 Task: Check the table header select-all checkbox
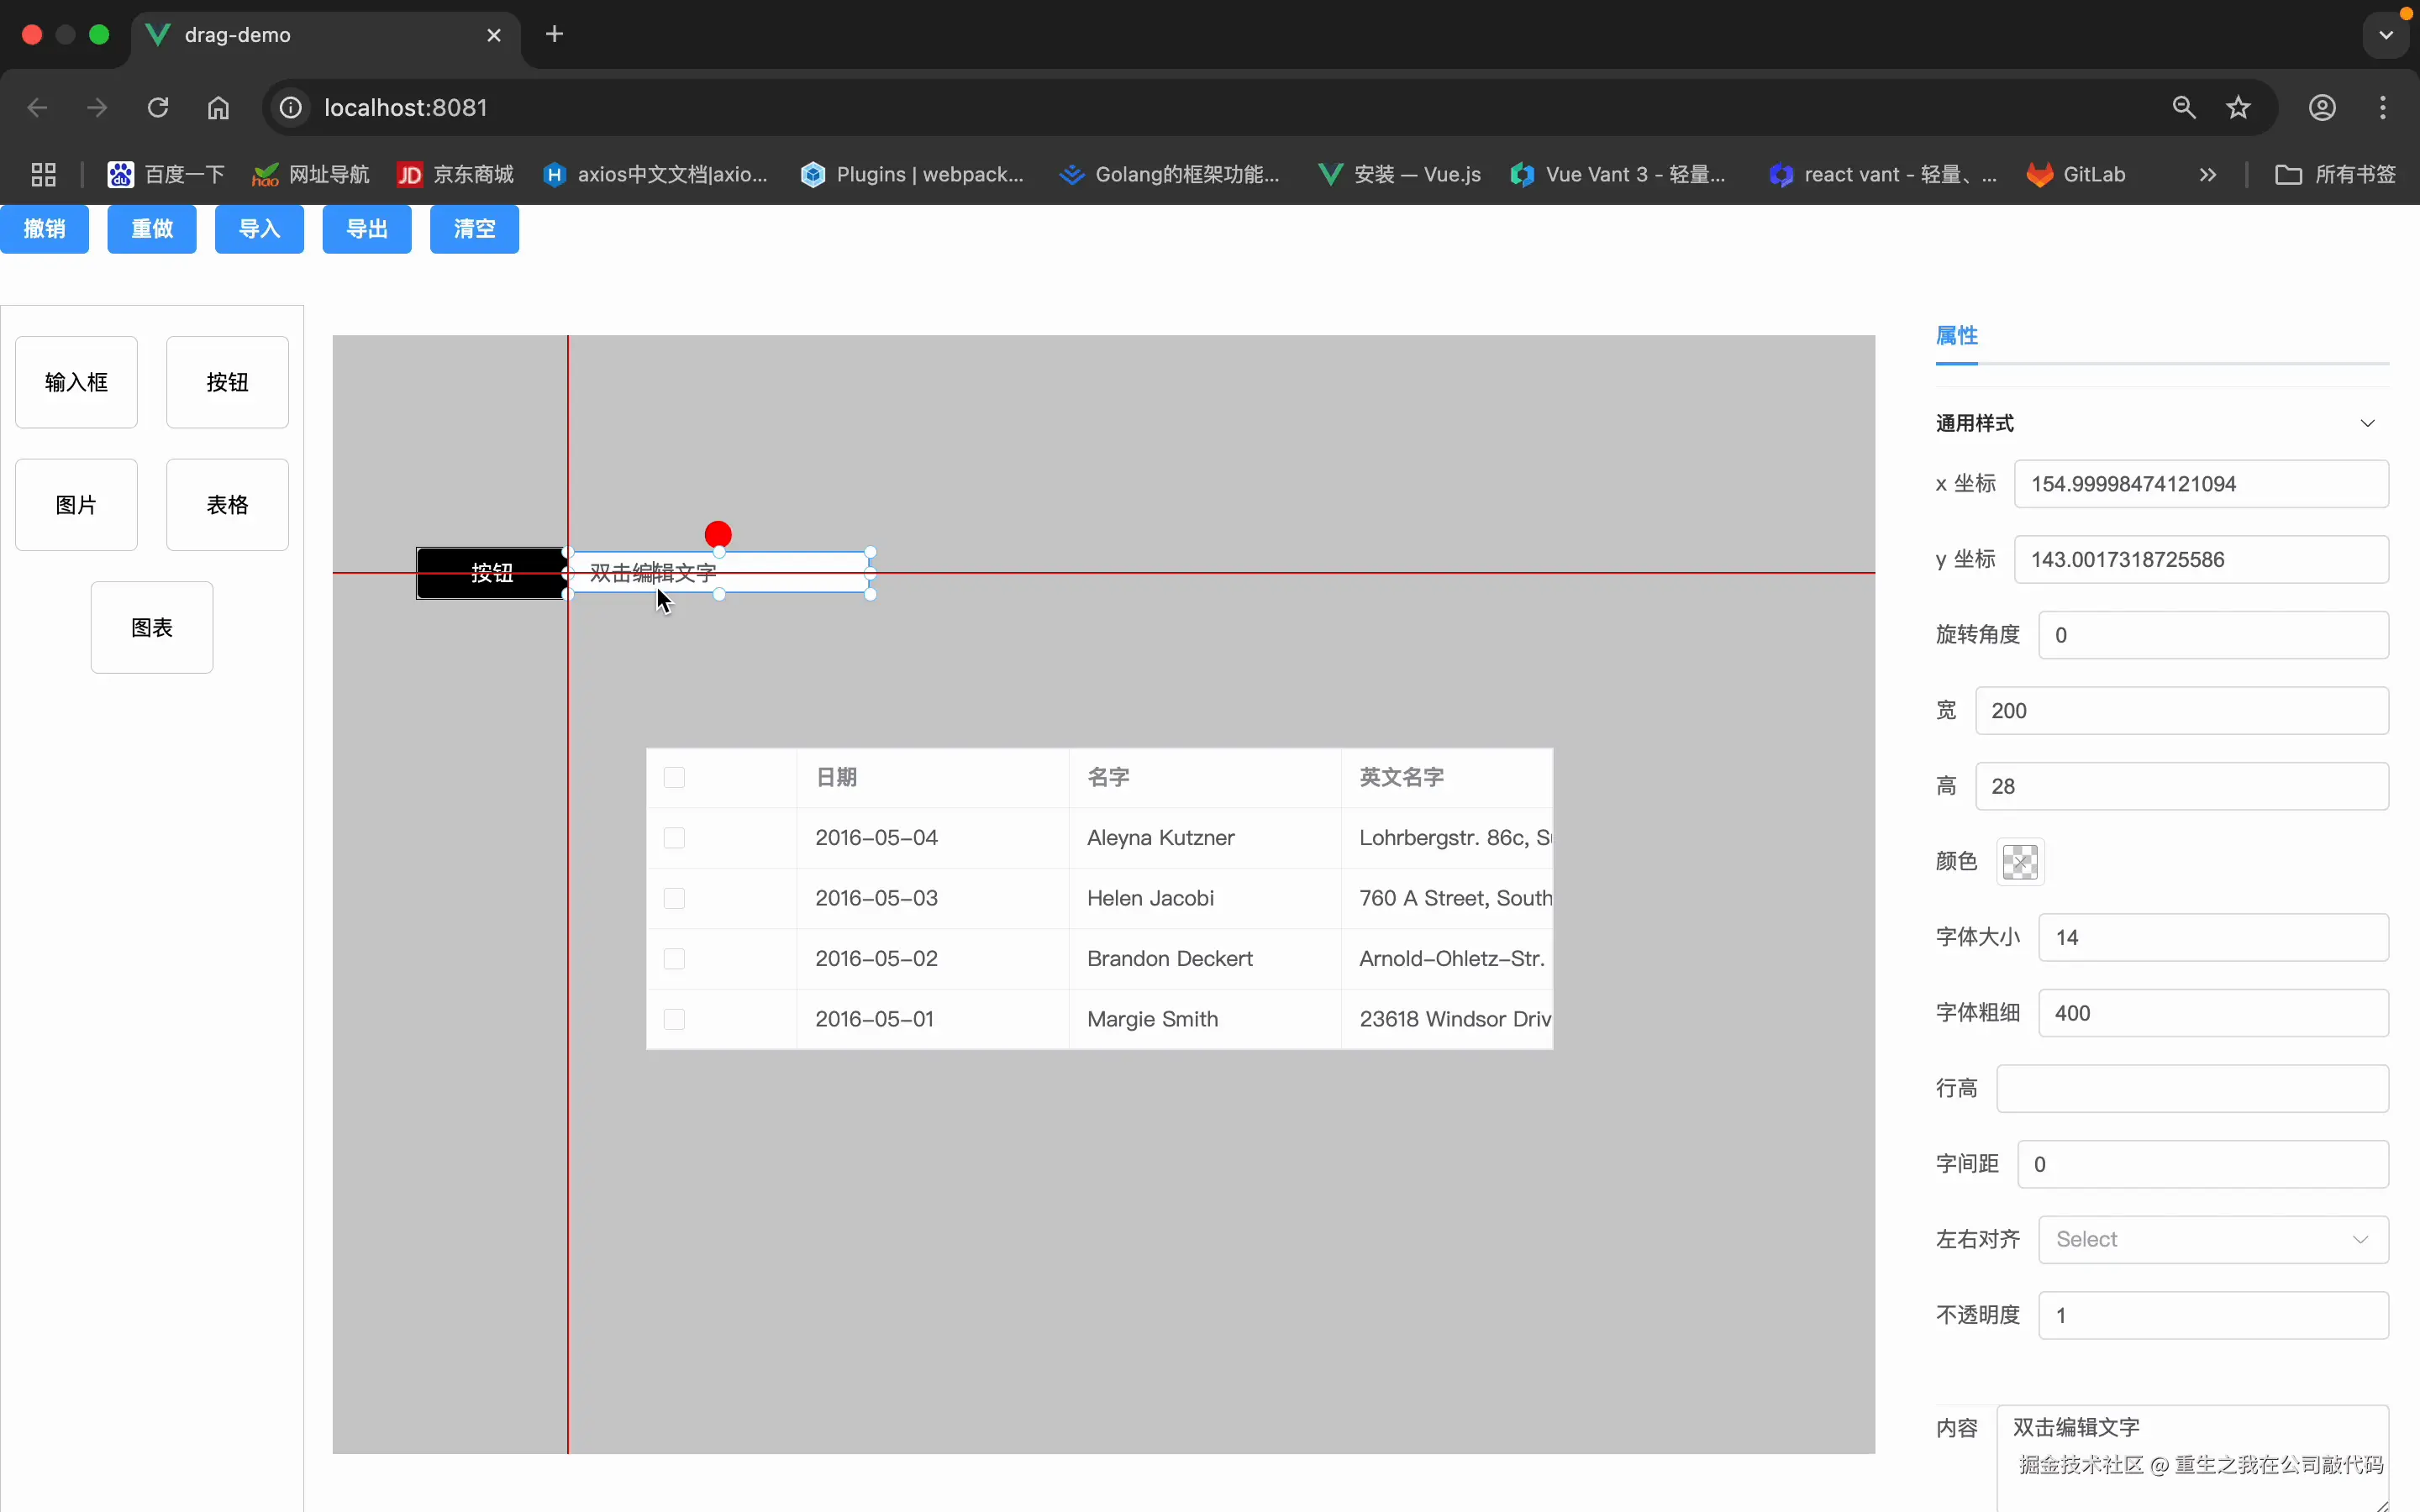point(673,777)
